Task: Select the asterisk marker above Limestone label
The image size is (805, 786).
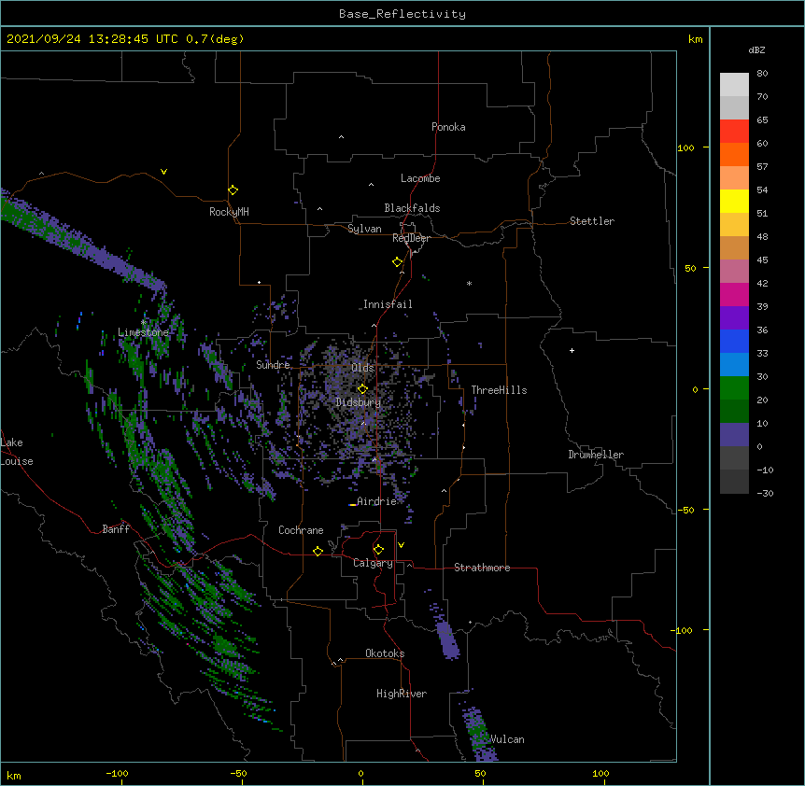Action: [144, 323]
